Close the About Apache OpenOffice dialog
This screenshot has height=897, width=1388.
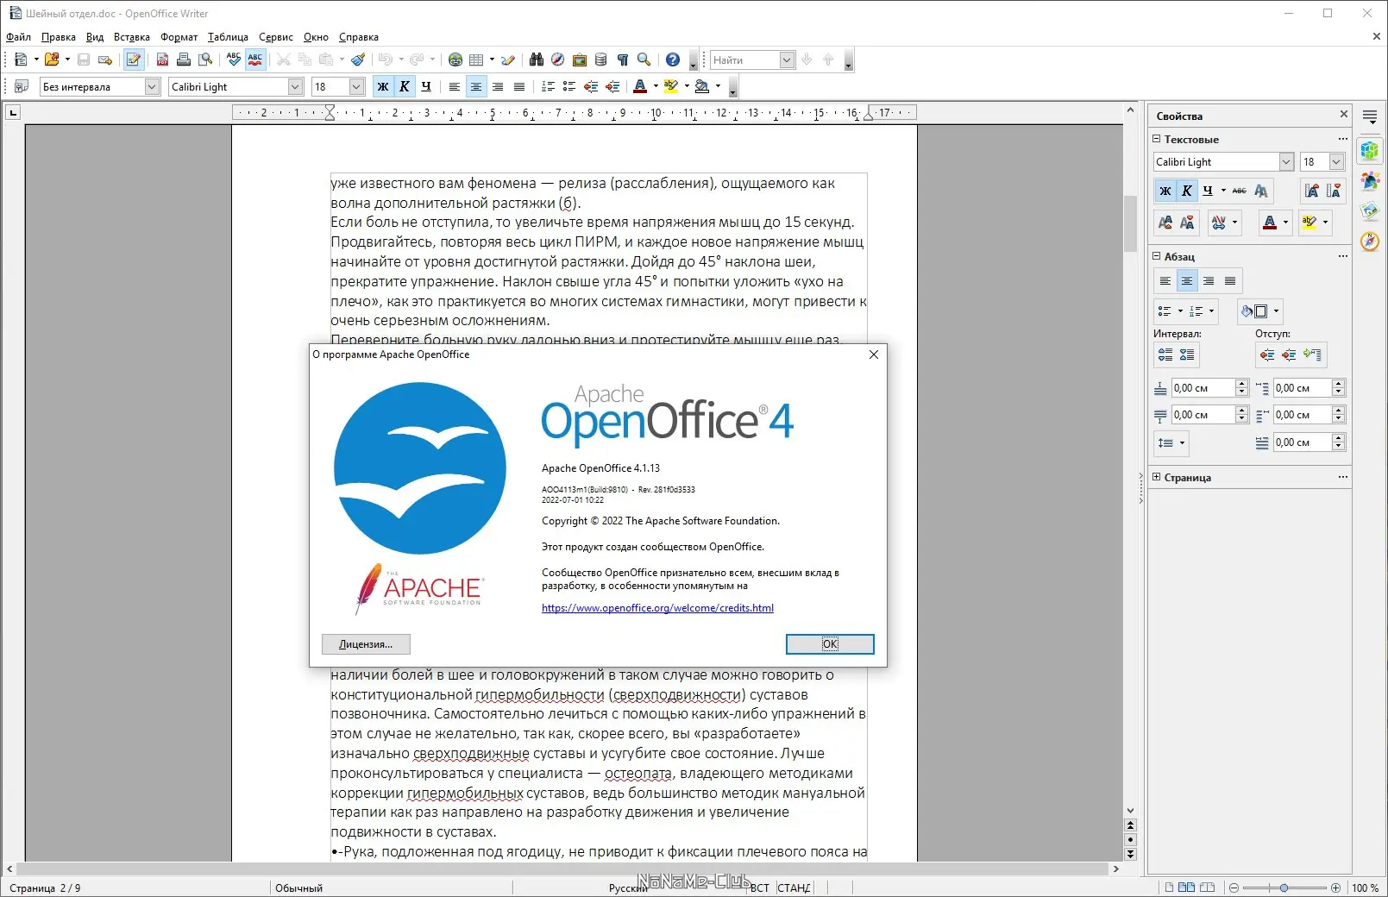pos(874,354)
